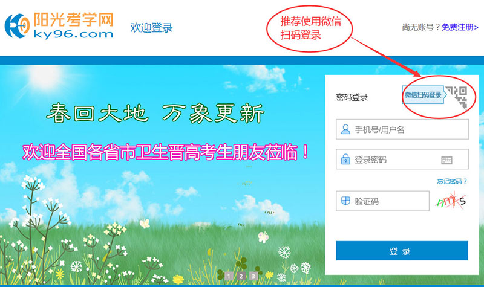Click the 阳光考学网 site title text
Image resolution: width=484 pixels, height=287 pixels.
[73, 20]
